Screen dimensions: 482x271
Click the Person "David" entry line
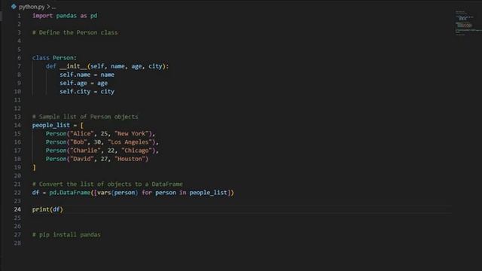pyautogui.click(x=97, y=159)
